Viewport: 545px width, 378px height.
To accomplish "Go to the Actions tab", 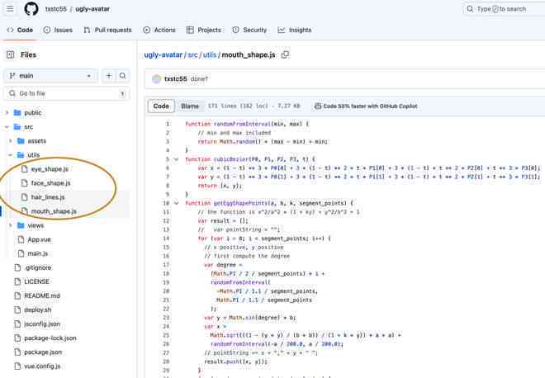I will (x=159, y=30).
